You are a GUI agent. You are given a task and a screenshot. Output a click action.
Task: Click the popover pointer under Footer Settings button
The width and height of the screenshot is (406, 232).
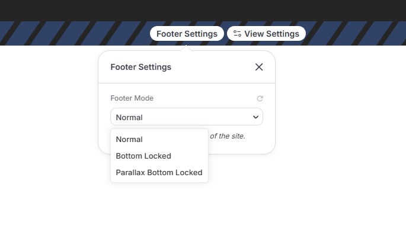186,48
